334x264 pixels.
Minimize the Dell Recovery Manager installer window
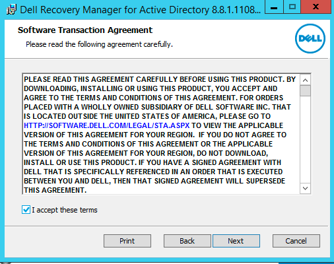click(x=274, y=7)
